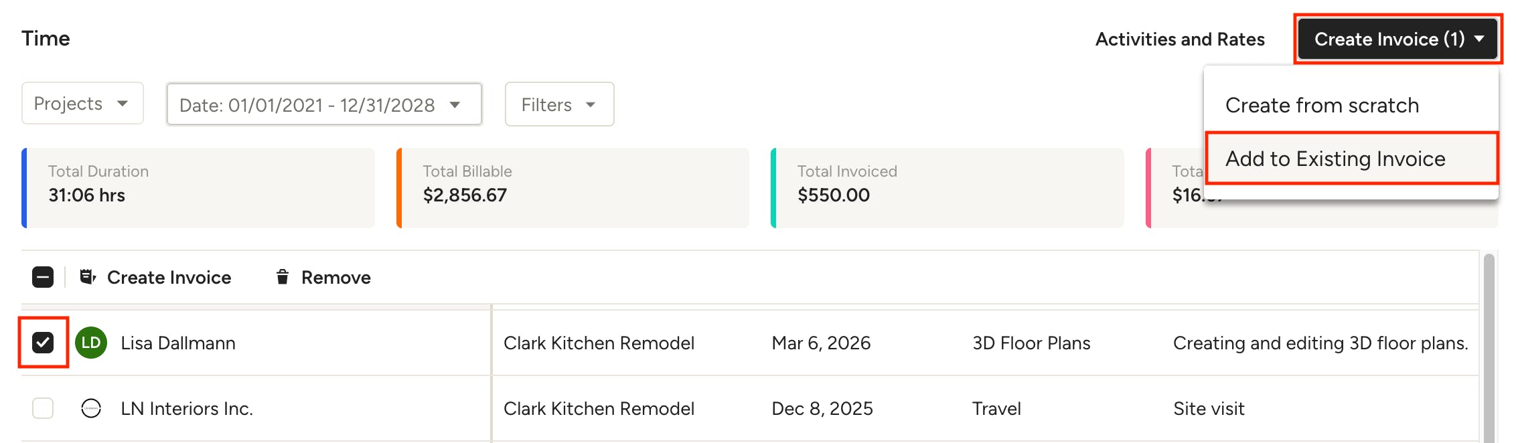Click the invoice icon beside Create Invoice
The image size is (1516, 443).
click(88, 277)
